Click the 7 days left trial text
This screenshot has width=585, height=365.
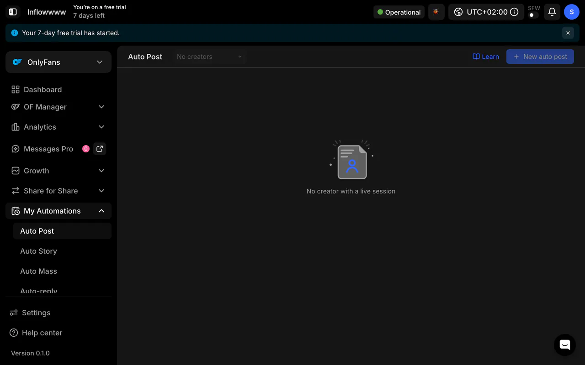(x=89, y=16)
